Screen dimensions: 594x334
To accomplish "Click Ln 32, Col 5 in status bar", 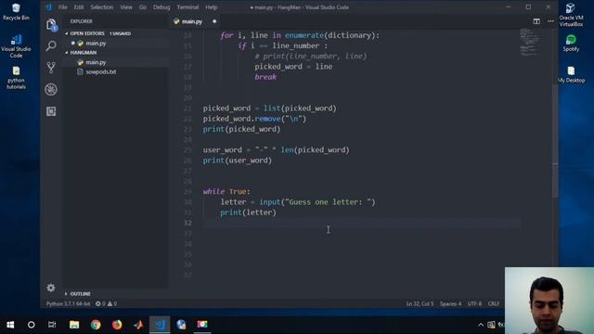I will click(x=420, y=303).
